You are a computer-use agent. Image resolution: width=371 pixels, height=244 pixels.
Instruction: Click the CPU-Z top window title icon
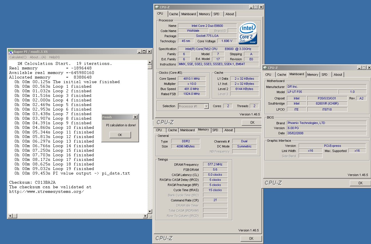coord(157,7)
